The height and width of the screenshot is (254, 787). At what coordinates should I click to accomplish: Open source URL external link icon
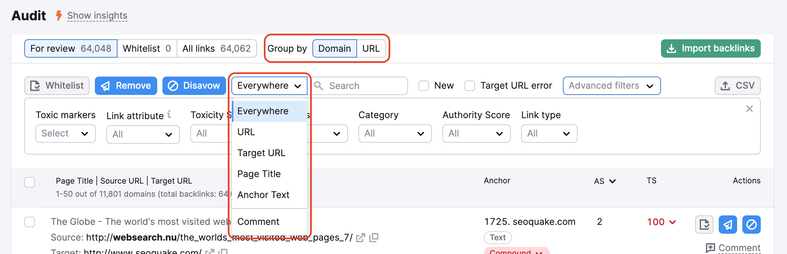tap(360, 238)
